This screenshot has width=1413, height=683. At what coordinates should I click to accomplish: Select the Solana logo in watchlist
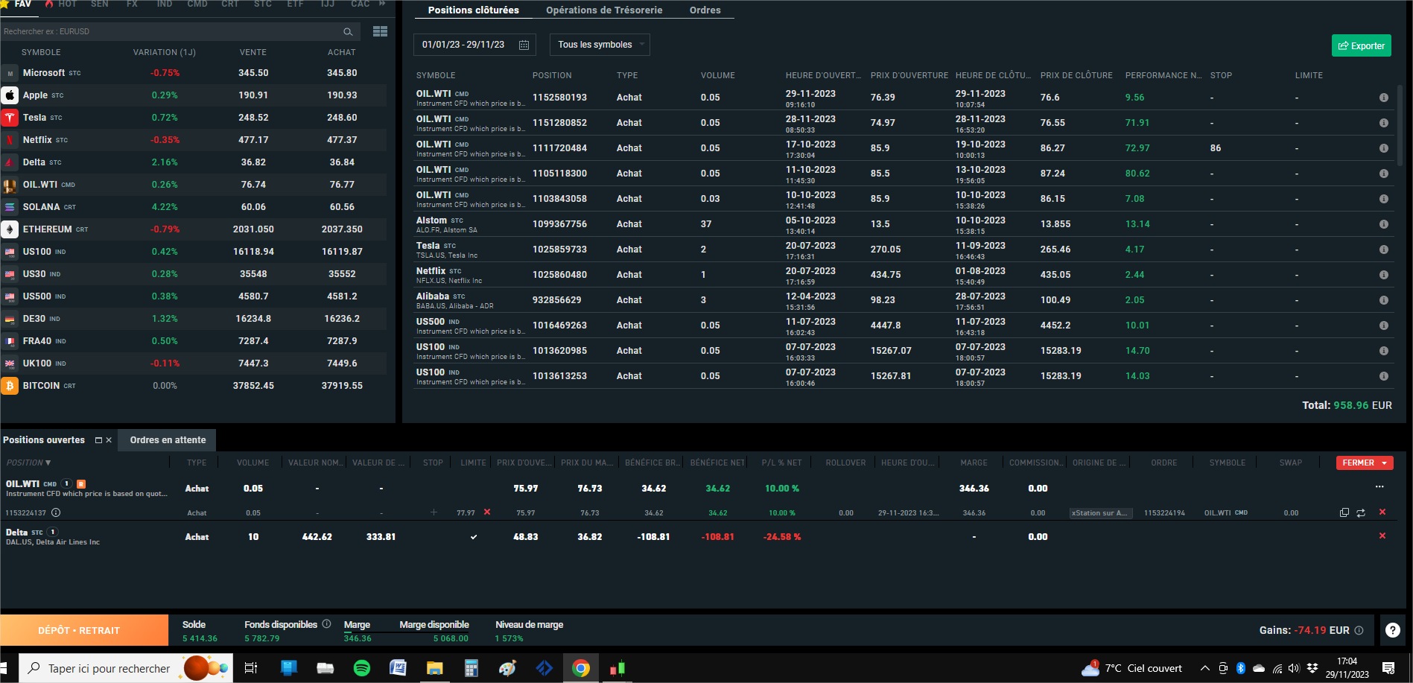click(10, 207)
